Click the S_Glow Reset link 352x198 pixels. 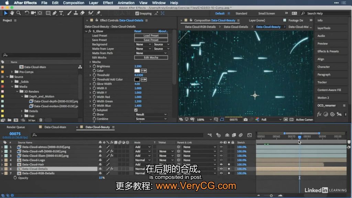pos(137,31)
